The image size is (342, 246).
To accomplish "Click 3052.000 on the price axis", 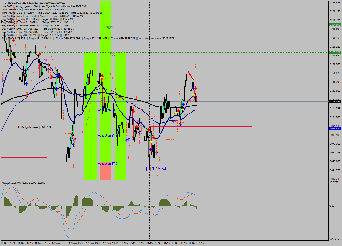I will 335,161.
